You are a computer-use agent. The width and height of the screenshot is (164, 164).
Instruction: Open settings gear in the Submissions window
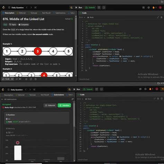click(145, 89)
